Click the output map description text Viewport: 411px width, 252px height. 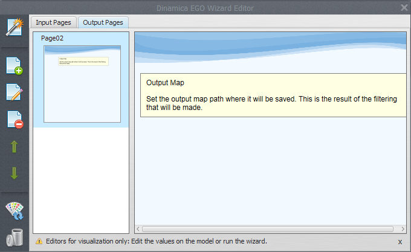(x=272, y=103)
